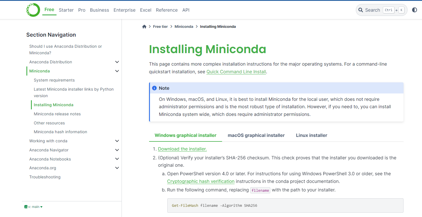Image resolution: width=422 pixels, height=217 pixels.
Task: Go to Miniconda breadcrumb link
Action: coord(184,26)
